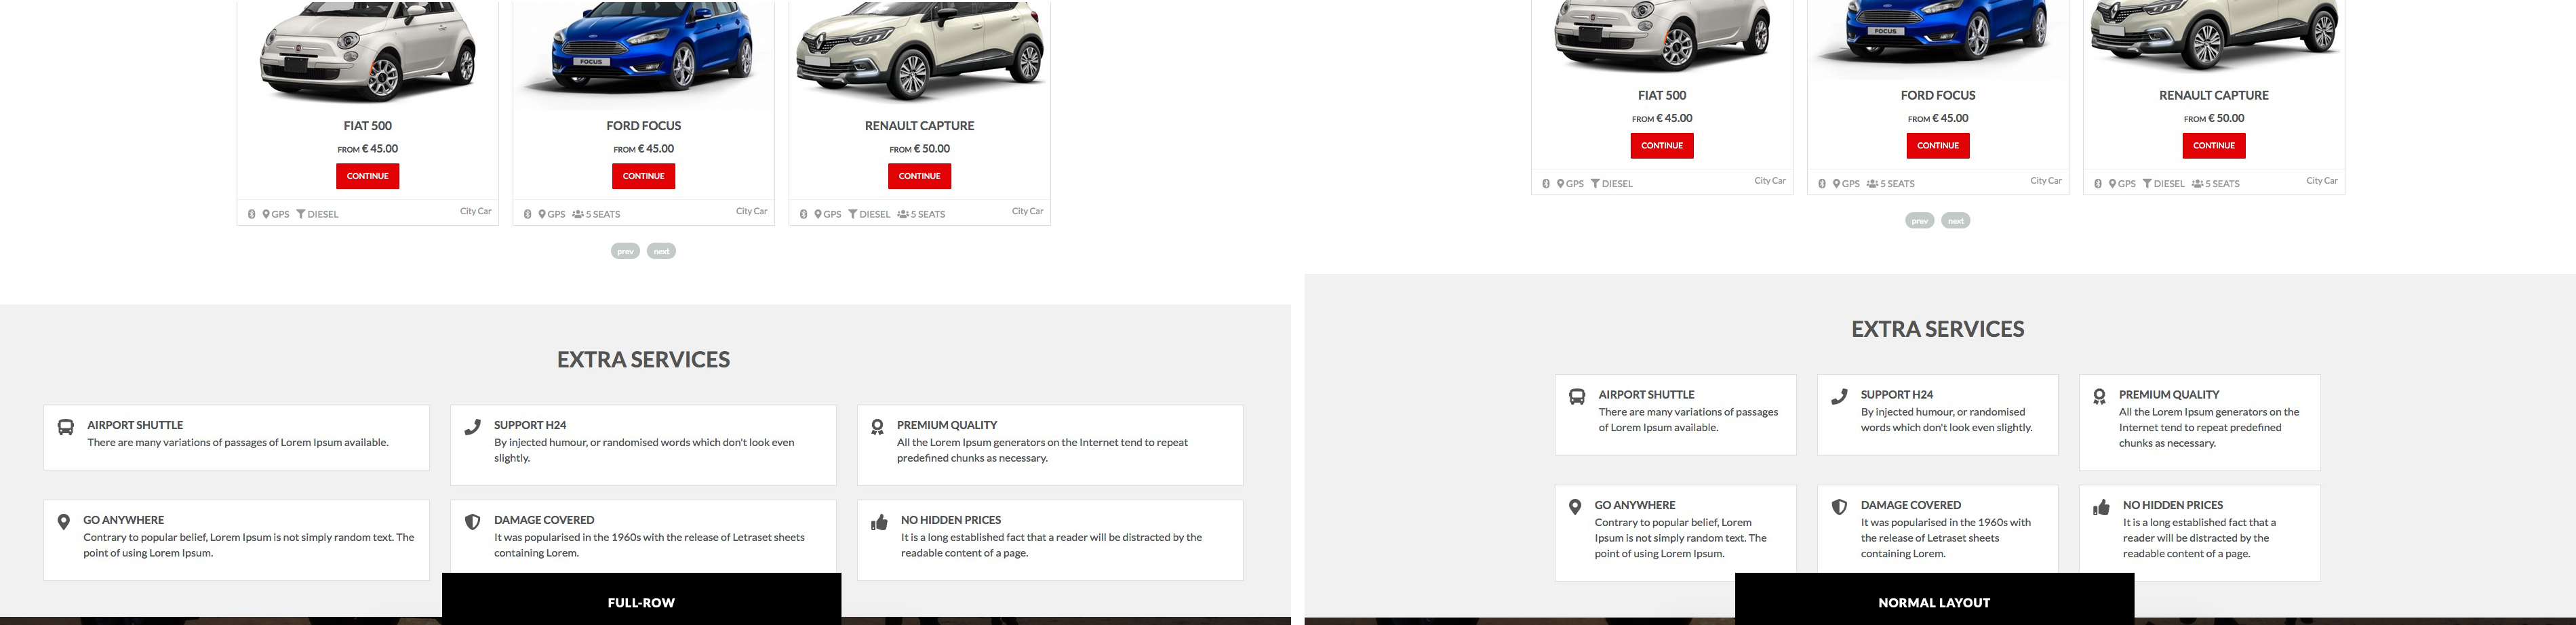Click Continue under Fiat 500 in normal layout
Screen dimensions: 2576x625
(1662, 146)
